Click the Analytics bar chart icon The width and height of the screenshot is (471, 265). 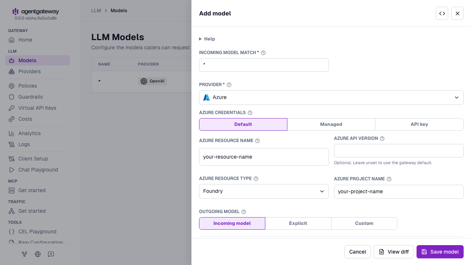[x=12, y=133]
